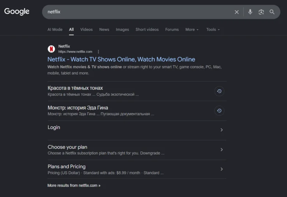Open the Choose your plan sitelink
Screen dimensions: 287x197
click(x=67, y=147)
